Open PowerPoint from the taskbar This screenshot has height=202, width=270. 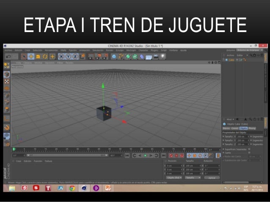(108, 188)
